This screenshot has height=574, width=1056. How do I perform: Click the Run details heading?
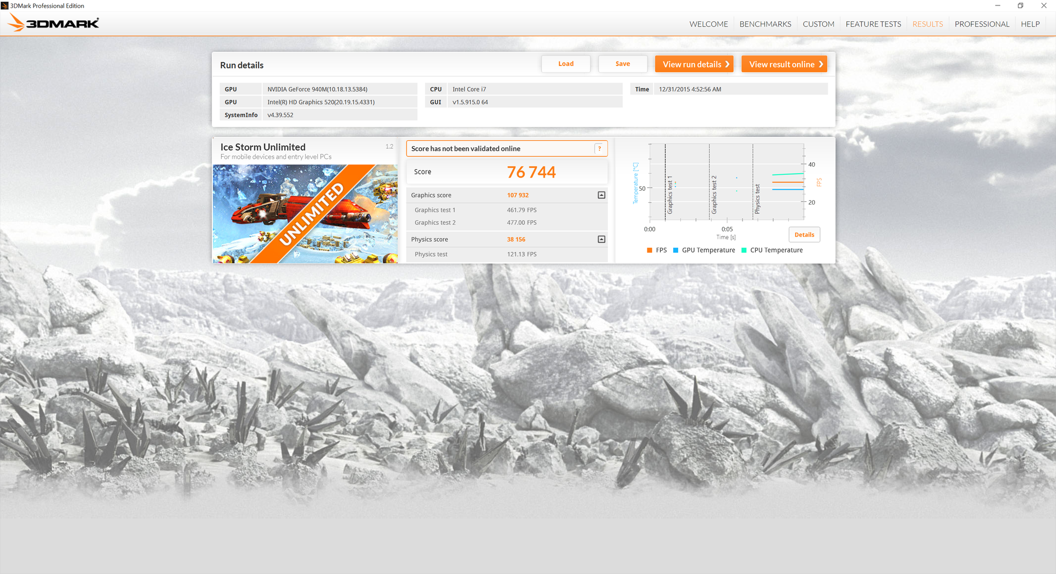(x=241, y=65)
